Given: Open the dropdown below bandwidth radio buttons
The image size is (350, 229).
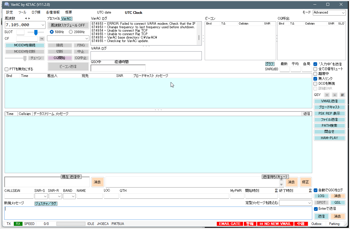Looking at the screenshot, I should coord(68,38).
